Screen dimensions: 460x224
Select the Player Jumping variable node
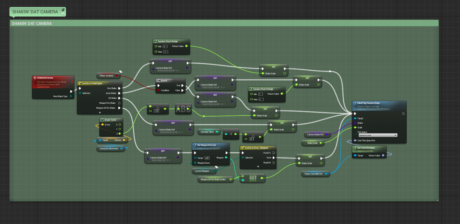coord(108,75)
